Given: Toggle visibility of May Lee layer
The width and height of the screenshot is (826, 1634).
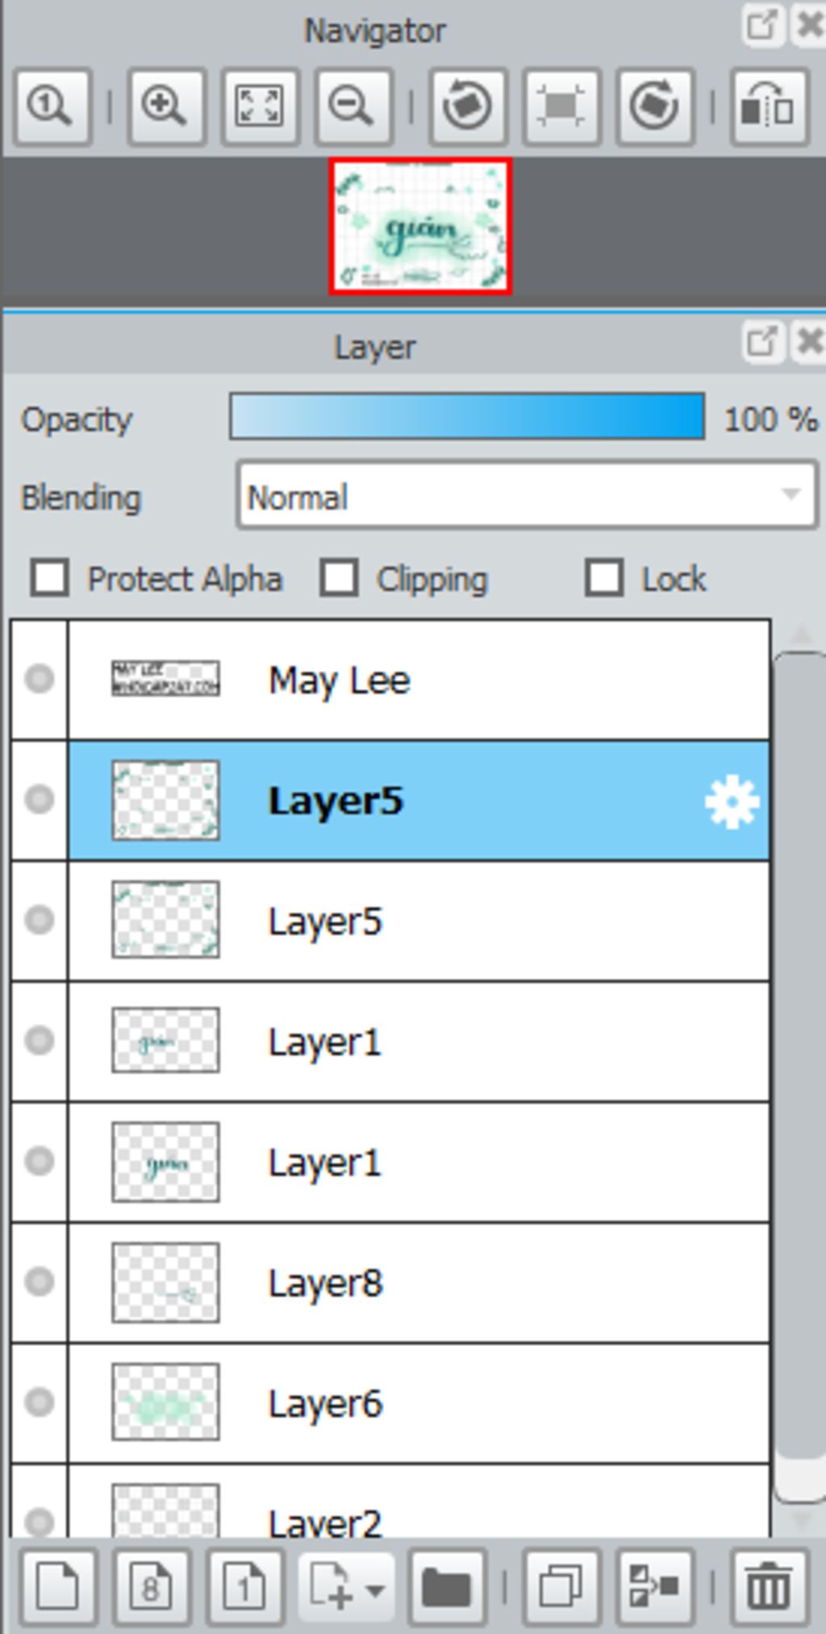Looking at the screenshot, I should click(x=40, y=679).
